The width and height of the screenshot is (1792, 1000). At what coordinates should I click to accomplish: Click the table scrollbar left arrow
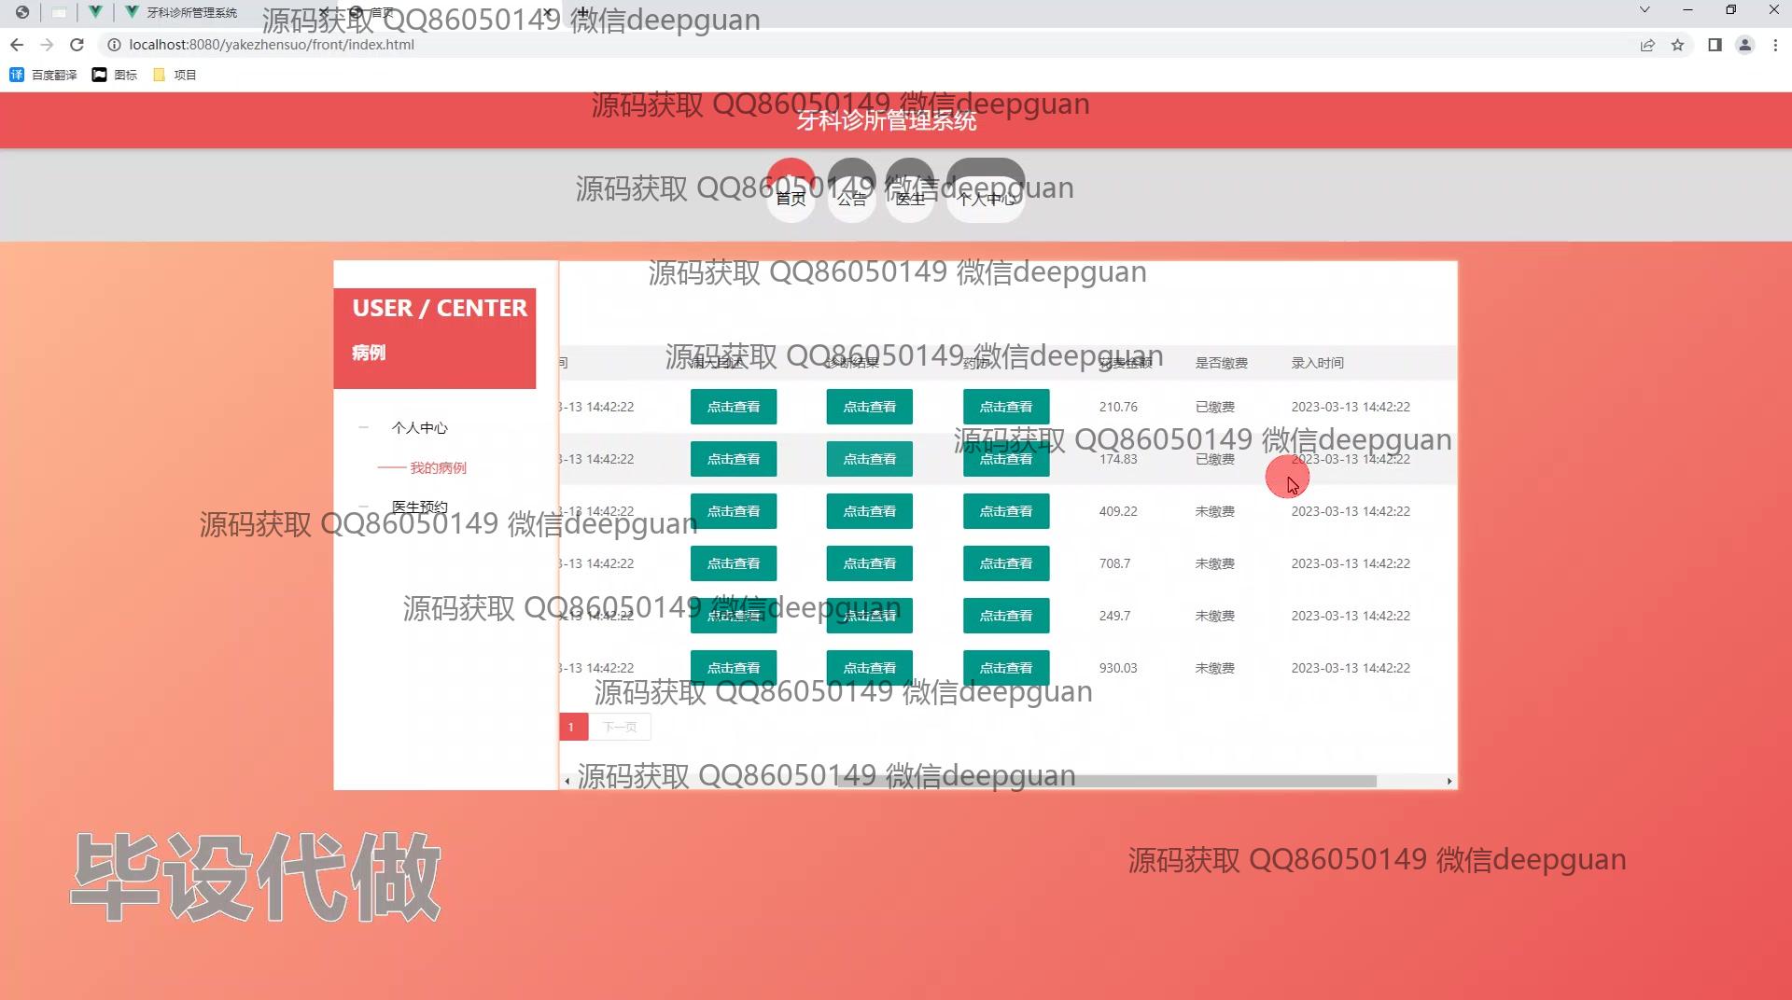coord(567,781)
